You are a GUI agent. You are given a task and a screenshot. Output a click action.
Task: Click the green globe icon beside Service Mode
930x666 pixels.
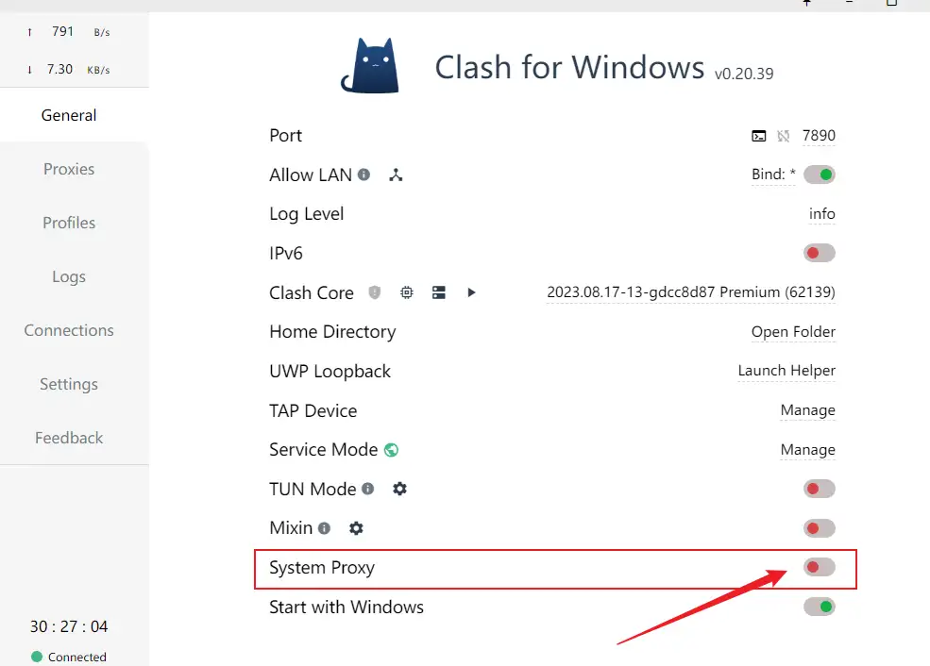click(x=391, y=450)
